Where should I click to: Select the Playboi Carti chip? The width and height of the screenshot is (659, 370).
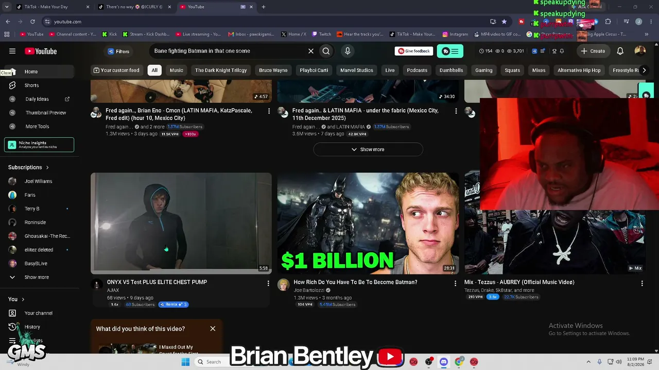click(314, 70)
